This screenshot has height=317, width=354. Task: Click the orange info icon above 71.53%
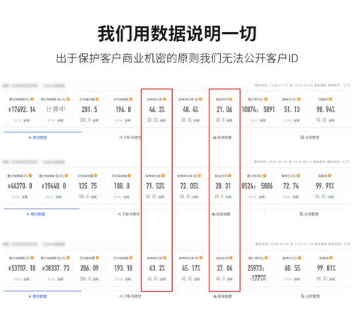click(x=164, y=175)
